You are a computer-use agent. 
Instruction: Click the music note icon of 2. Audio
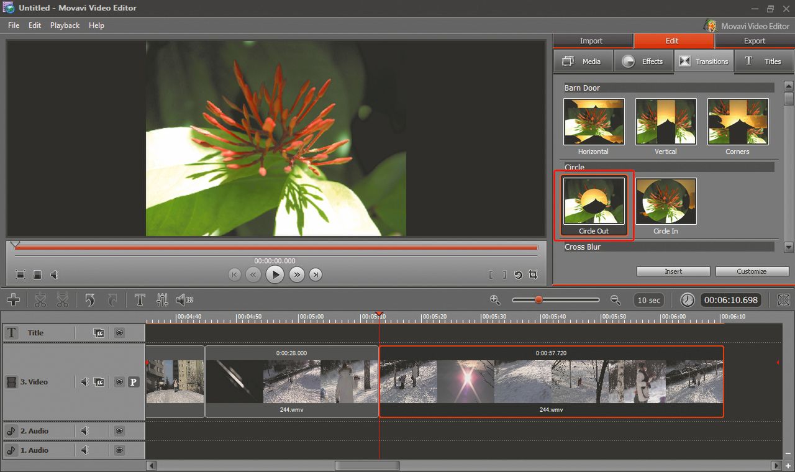(x=11, y=431)
